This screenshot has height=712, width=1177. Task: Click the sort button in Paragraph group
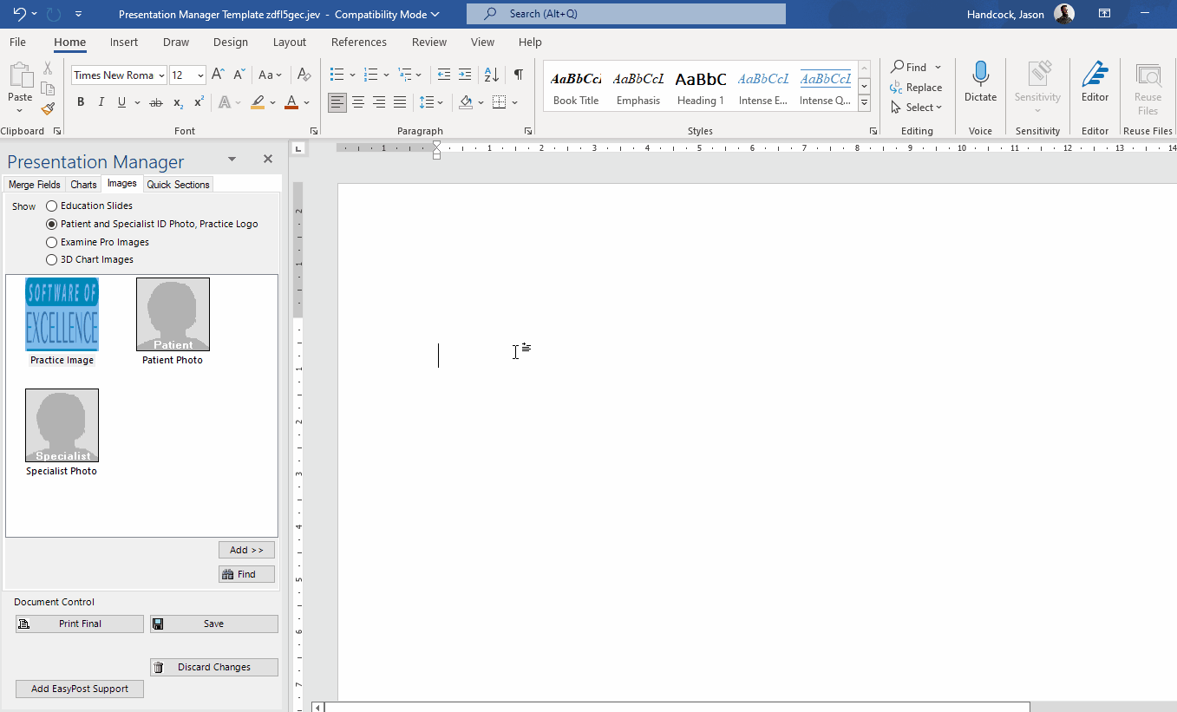[x=490, y=75]
